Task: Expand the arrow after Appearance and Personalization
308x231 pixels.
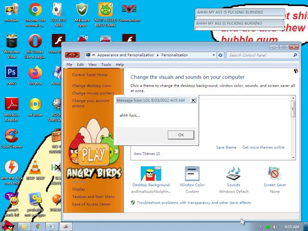Action: (158, 55)
